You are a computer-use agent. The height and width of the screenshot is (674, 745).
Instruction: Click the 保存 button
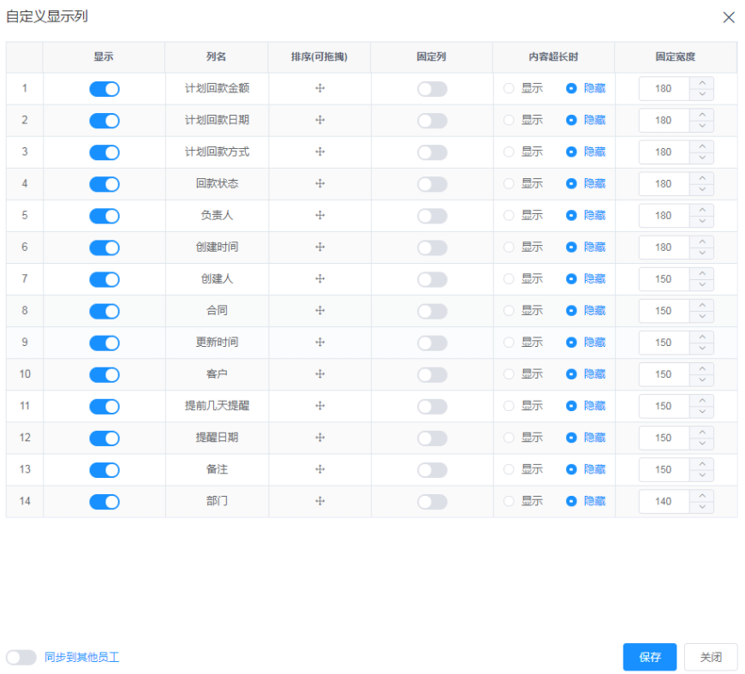[649, 657]
